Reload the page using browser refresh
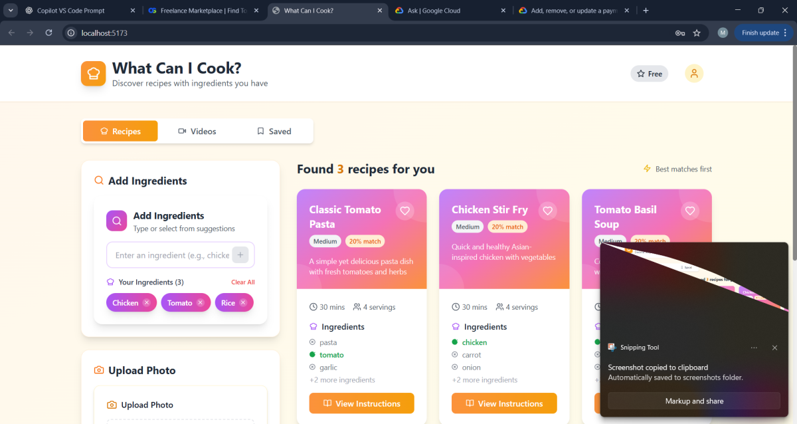The width and height of the screenshot is (797, 424). coord(48,33)
